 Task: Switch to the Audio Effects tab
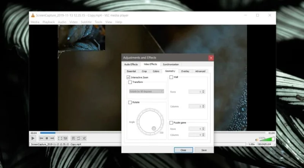(131, 64)
